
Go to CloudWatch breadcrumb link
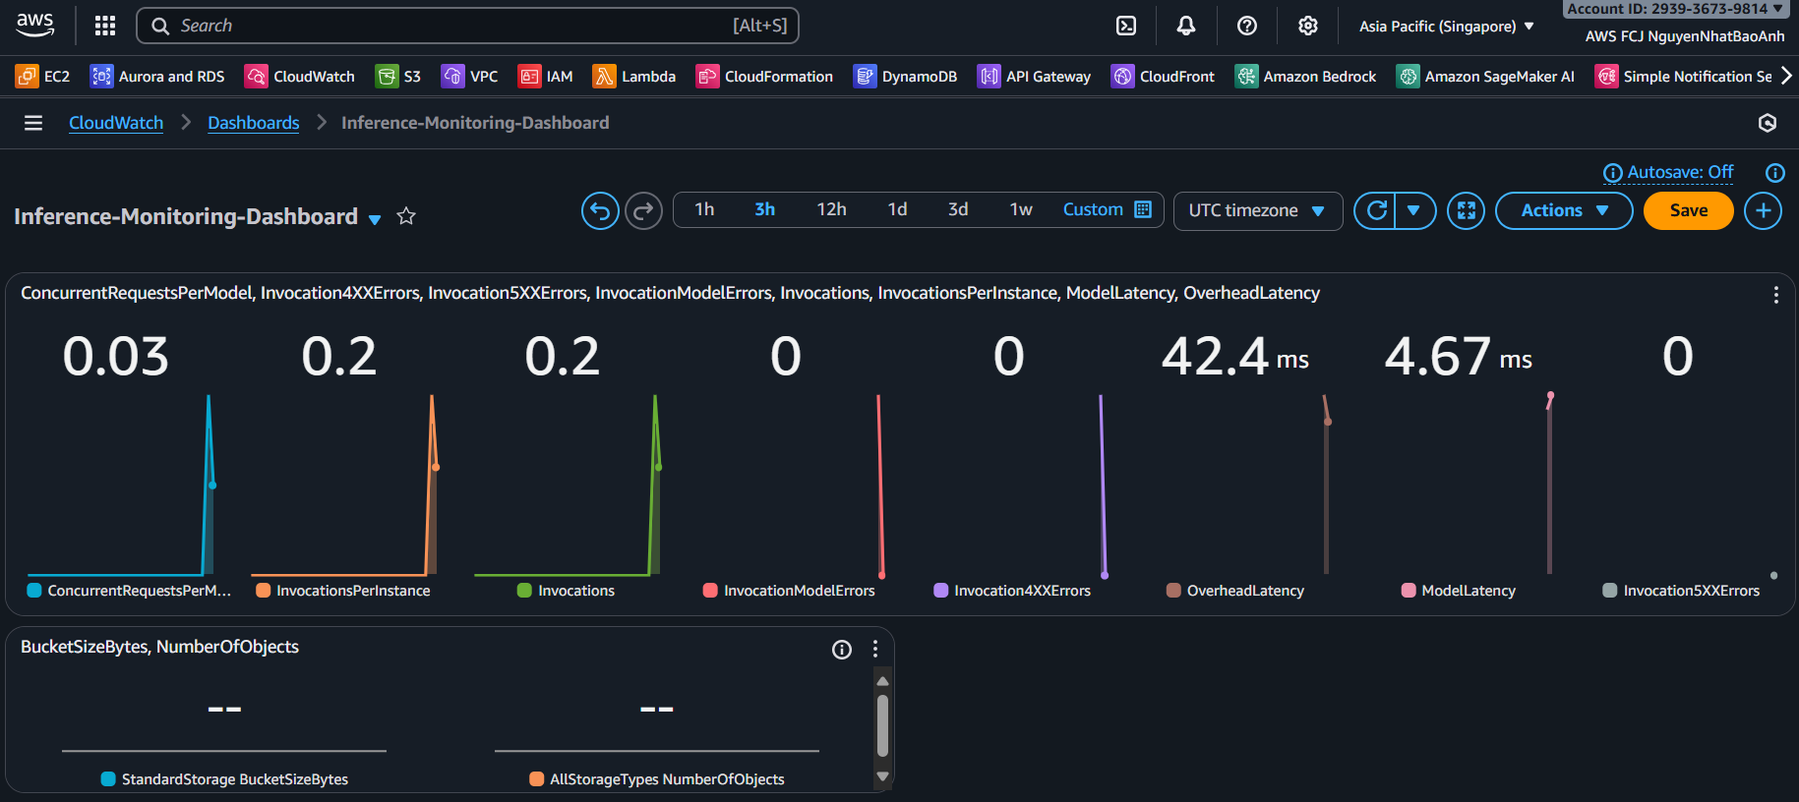pos(116,123)
